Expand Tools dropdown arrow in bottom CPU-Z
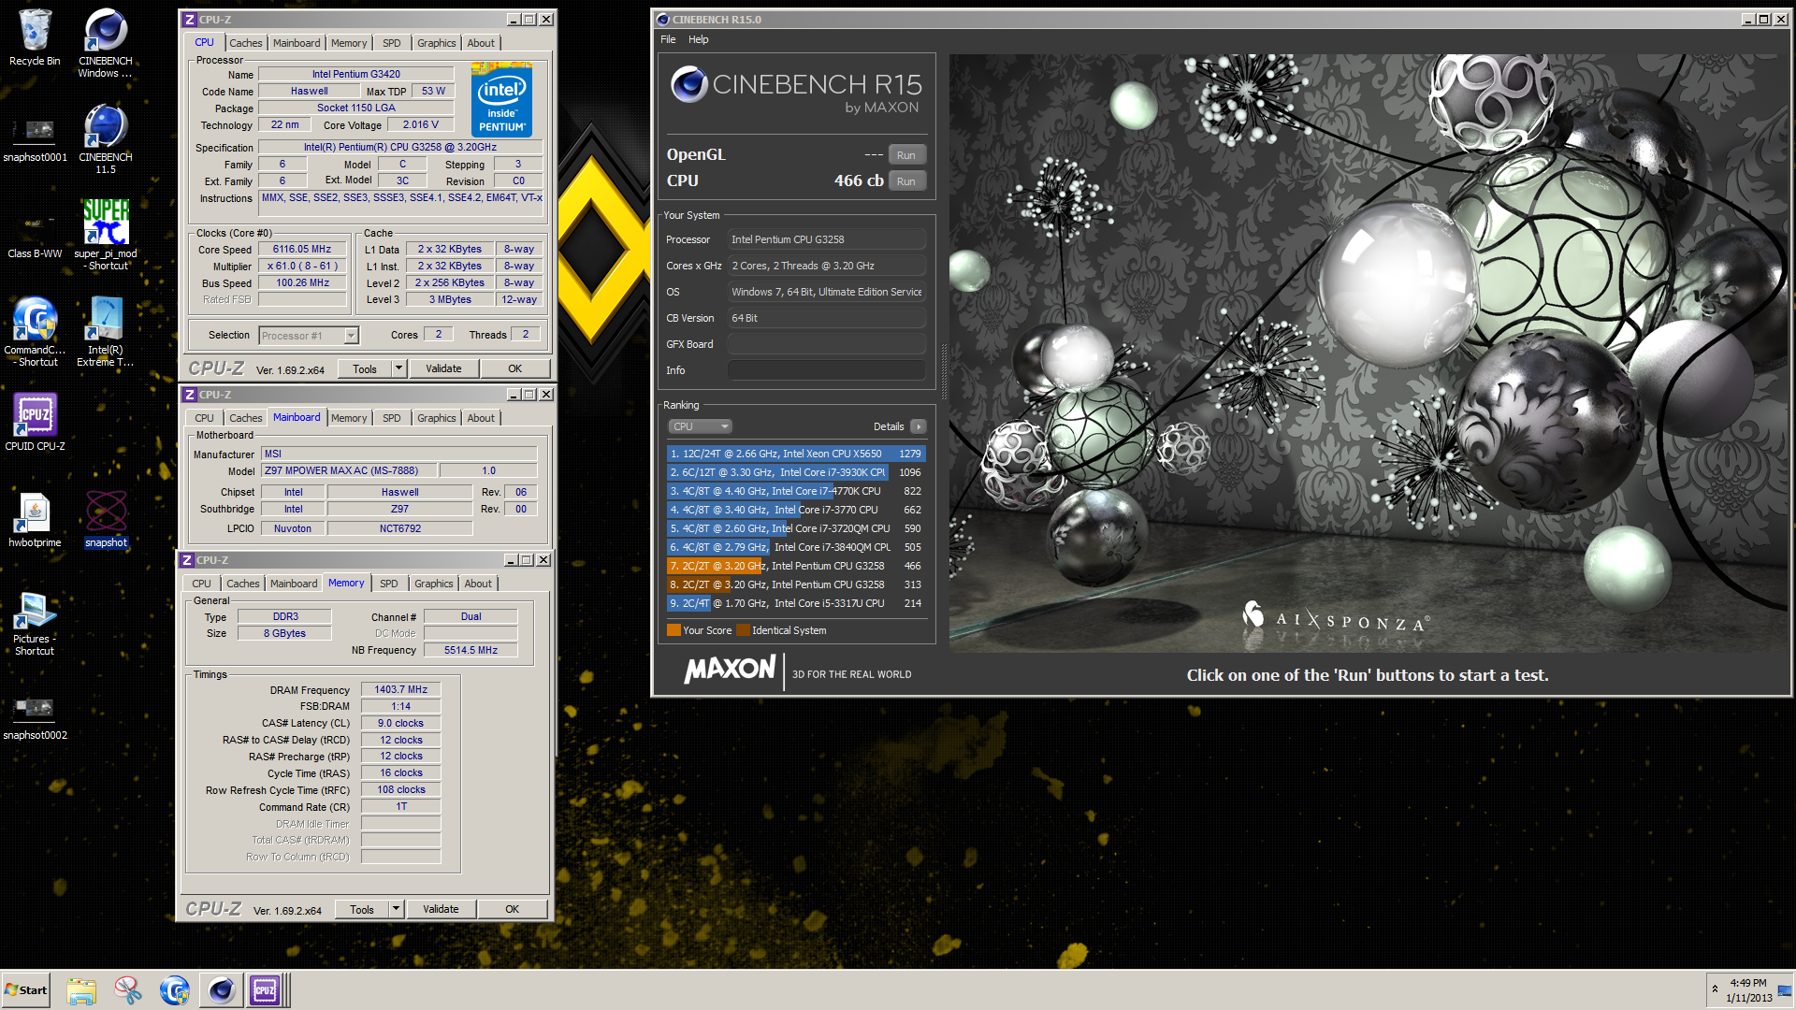 [396, 909]
